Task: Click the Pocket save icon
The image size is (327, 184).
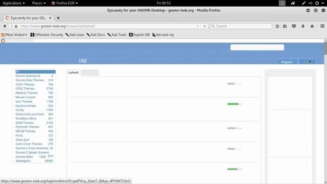Action: point(294,26)
